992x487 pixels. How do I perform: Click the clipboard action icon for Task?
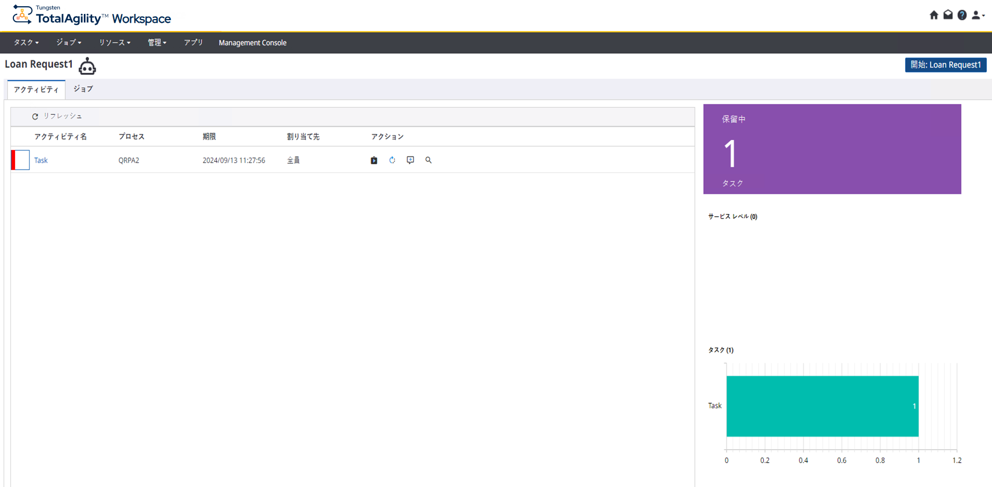pos(374,160)
